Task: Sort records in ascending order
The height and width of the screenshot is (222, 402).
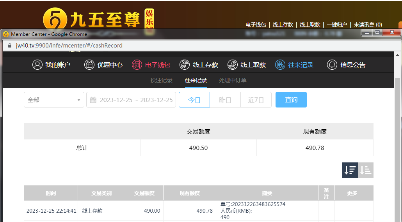Action: [x=366, y=170]
